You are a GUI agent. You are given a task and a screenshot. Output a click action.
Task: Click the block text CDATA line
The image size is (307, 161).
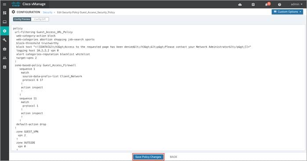(x=134, y=47)
